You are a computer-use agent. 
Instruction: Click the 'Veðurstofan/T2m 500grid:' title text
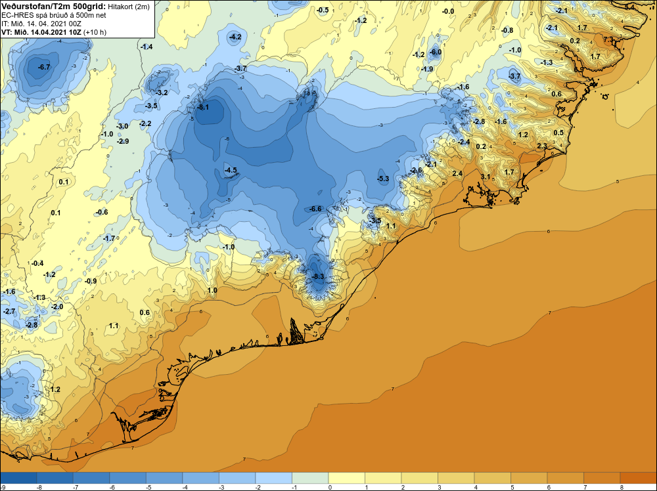point(54,7)
